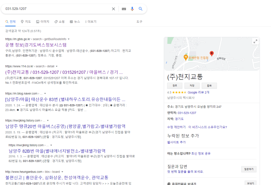Click the 남양주시의 택시회사 category text
Viewport: 271px width, 185px height.
click(181, 98)
